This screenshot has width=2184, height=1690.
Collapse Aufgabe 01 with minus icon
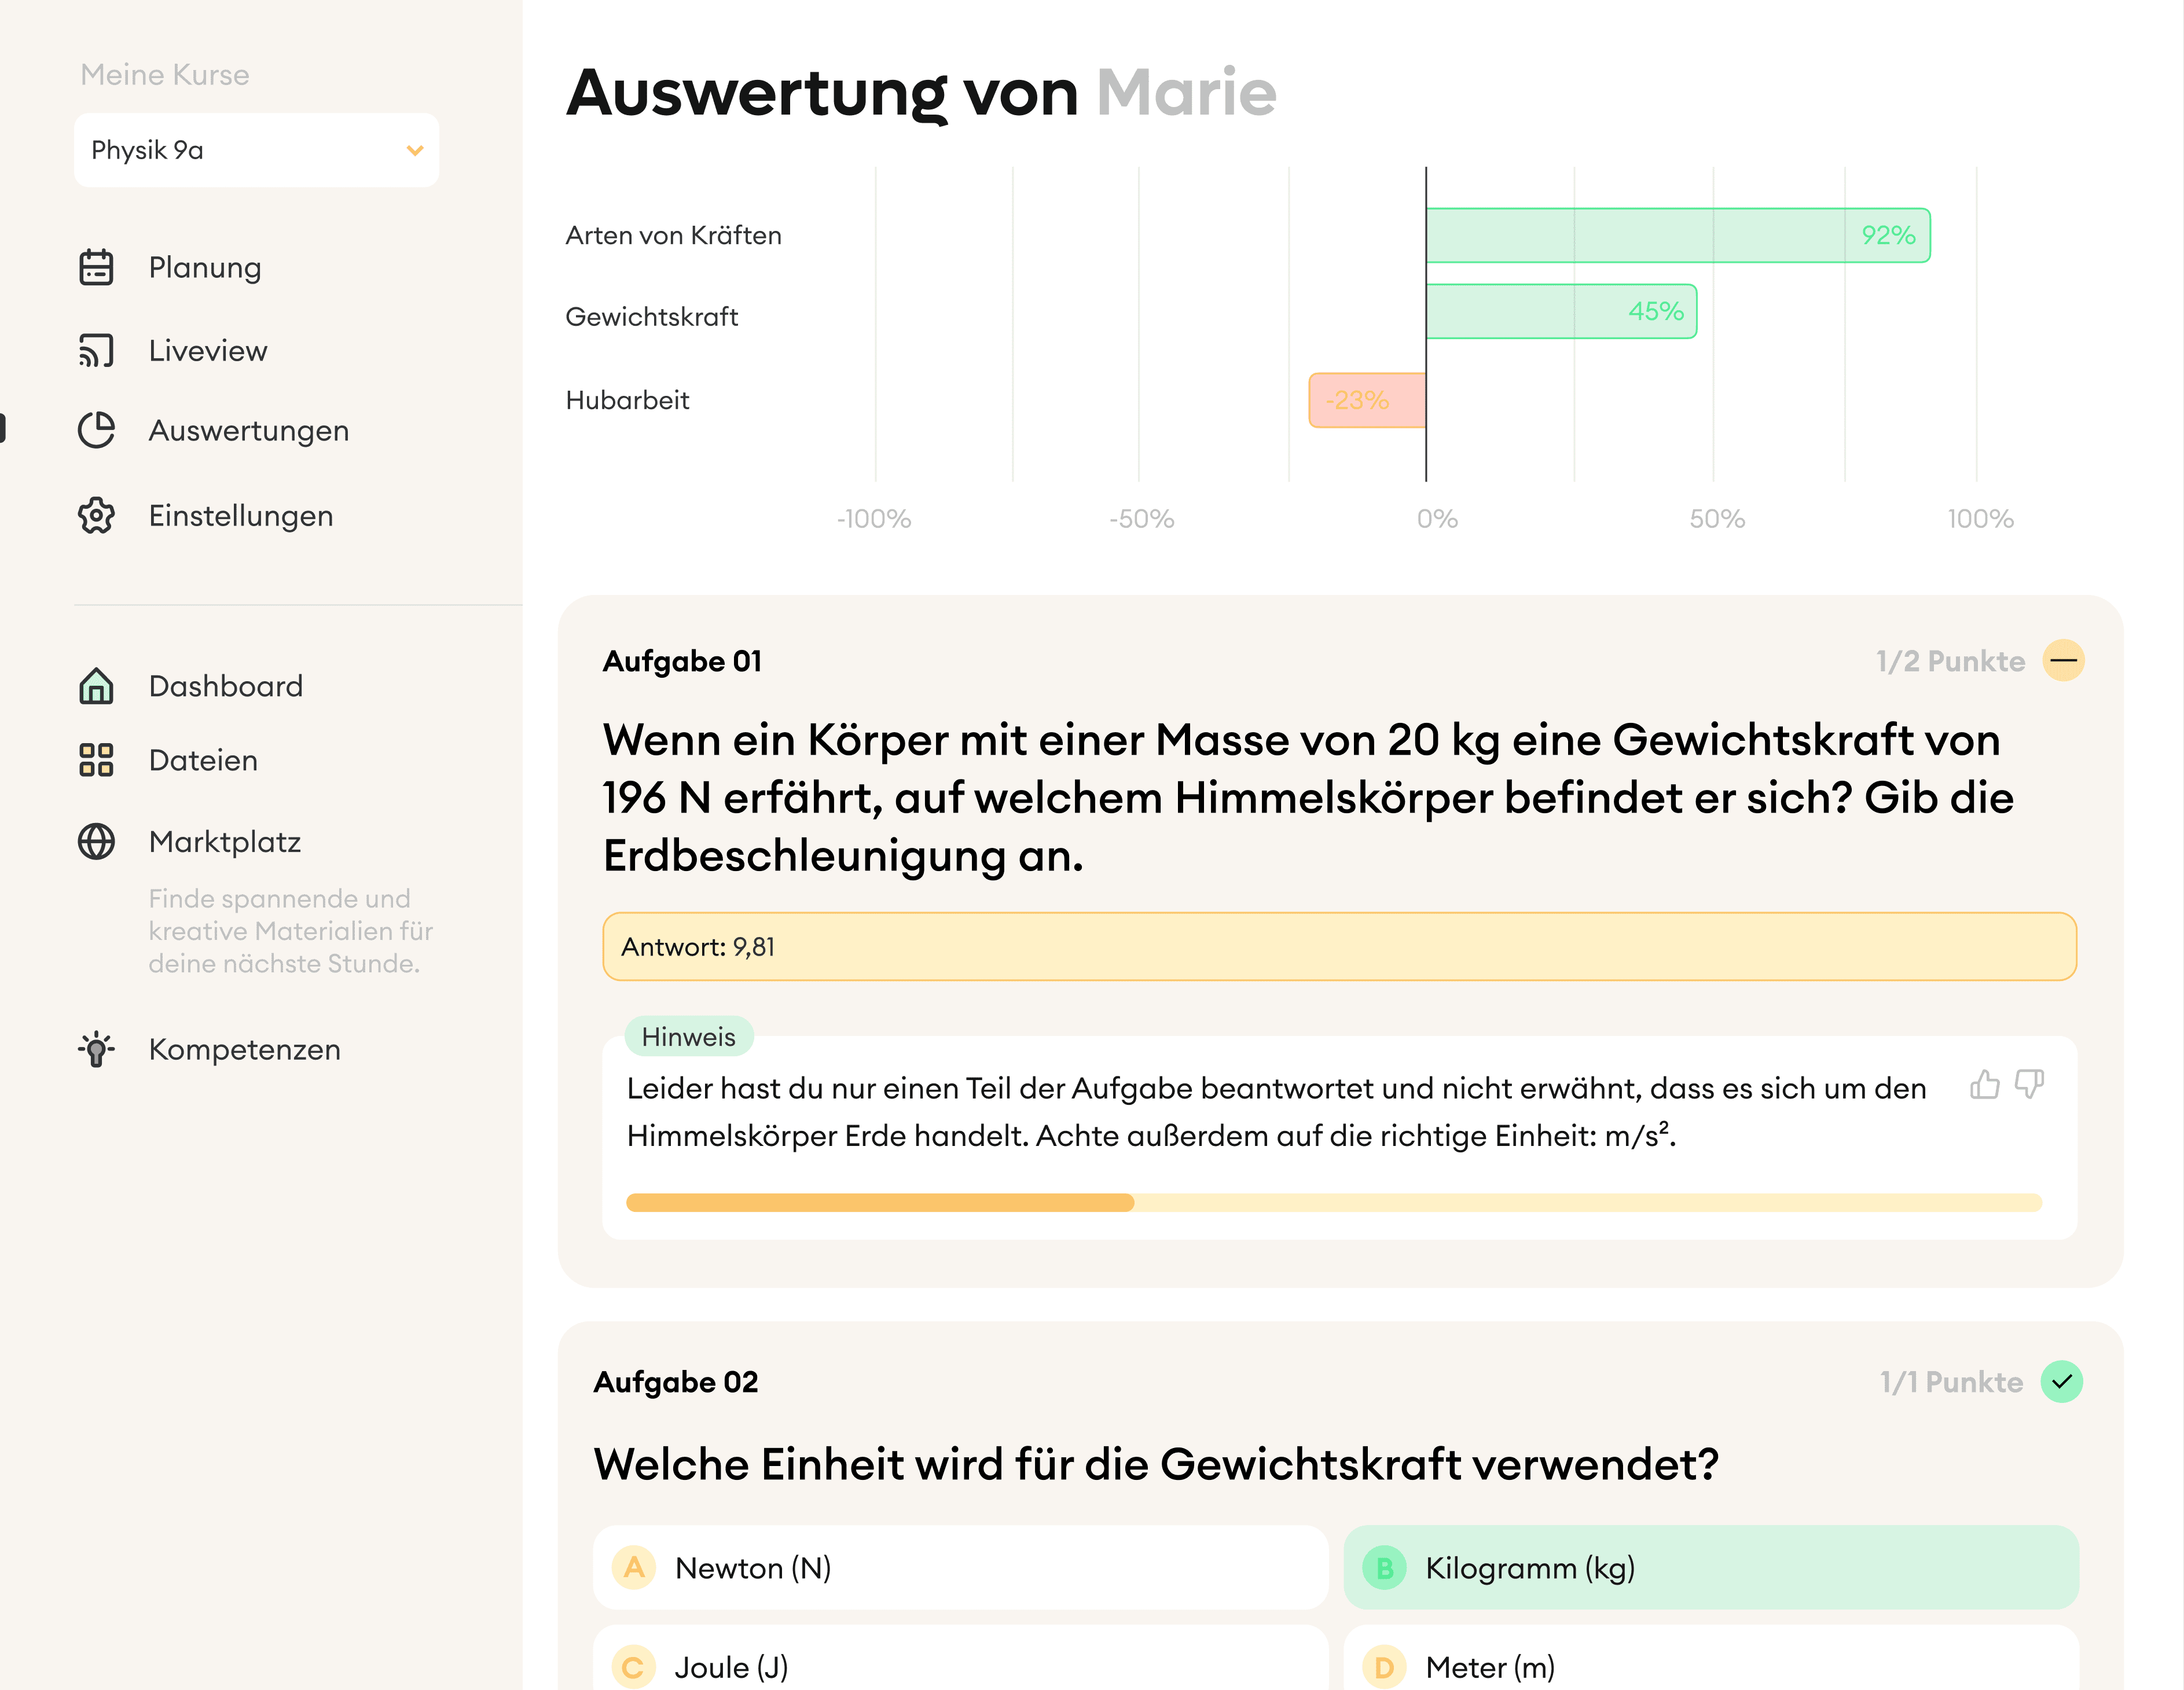2063,661
